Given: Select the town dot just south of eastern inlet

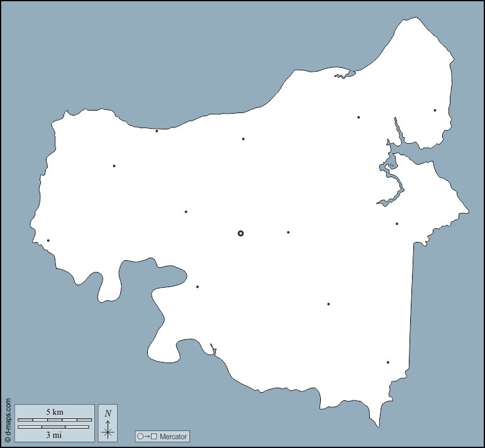Looking at the screenshot, I should point(396,224).
